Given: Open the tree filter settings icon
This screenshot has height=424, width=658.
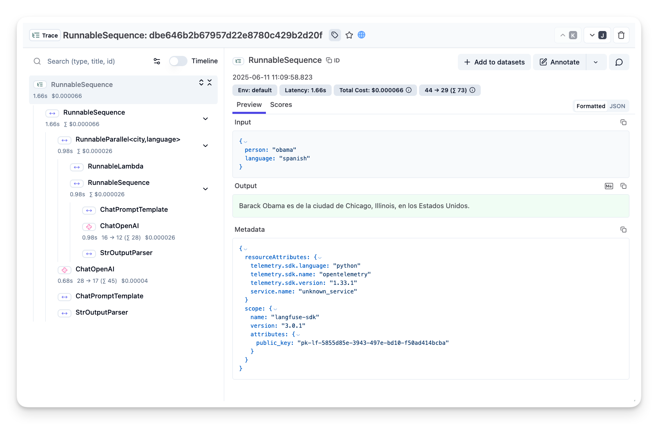Looking at the screenshot, I should 157,61.
